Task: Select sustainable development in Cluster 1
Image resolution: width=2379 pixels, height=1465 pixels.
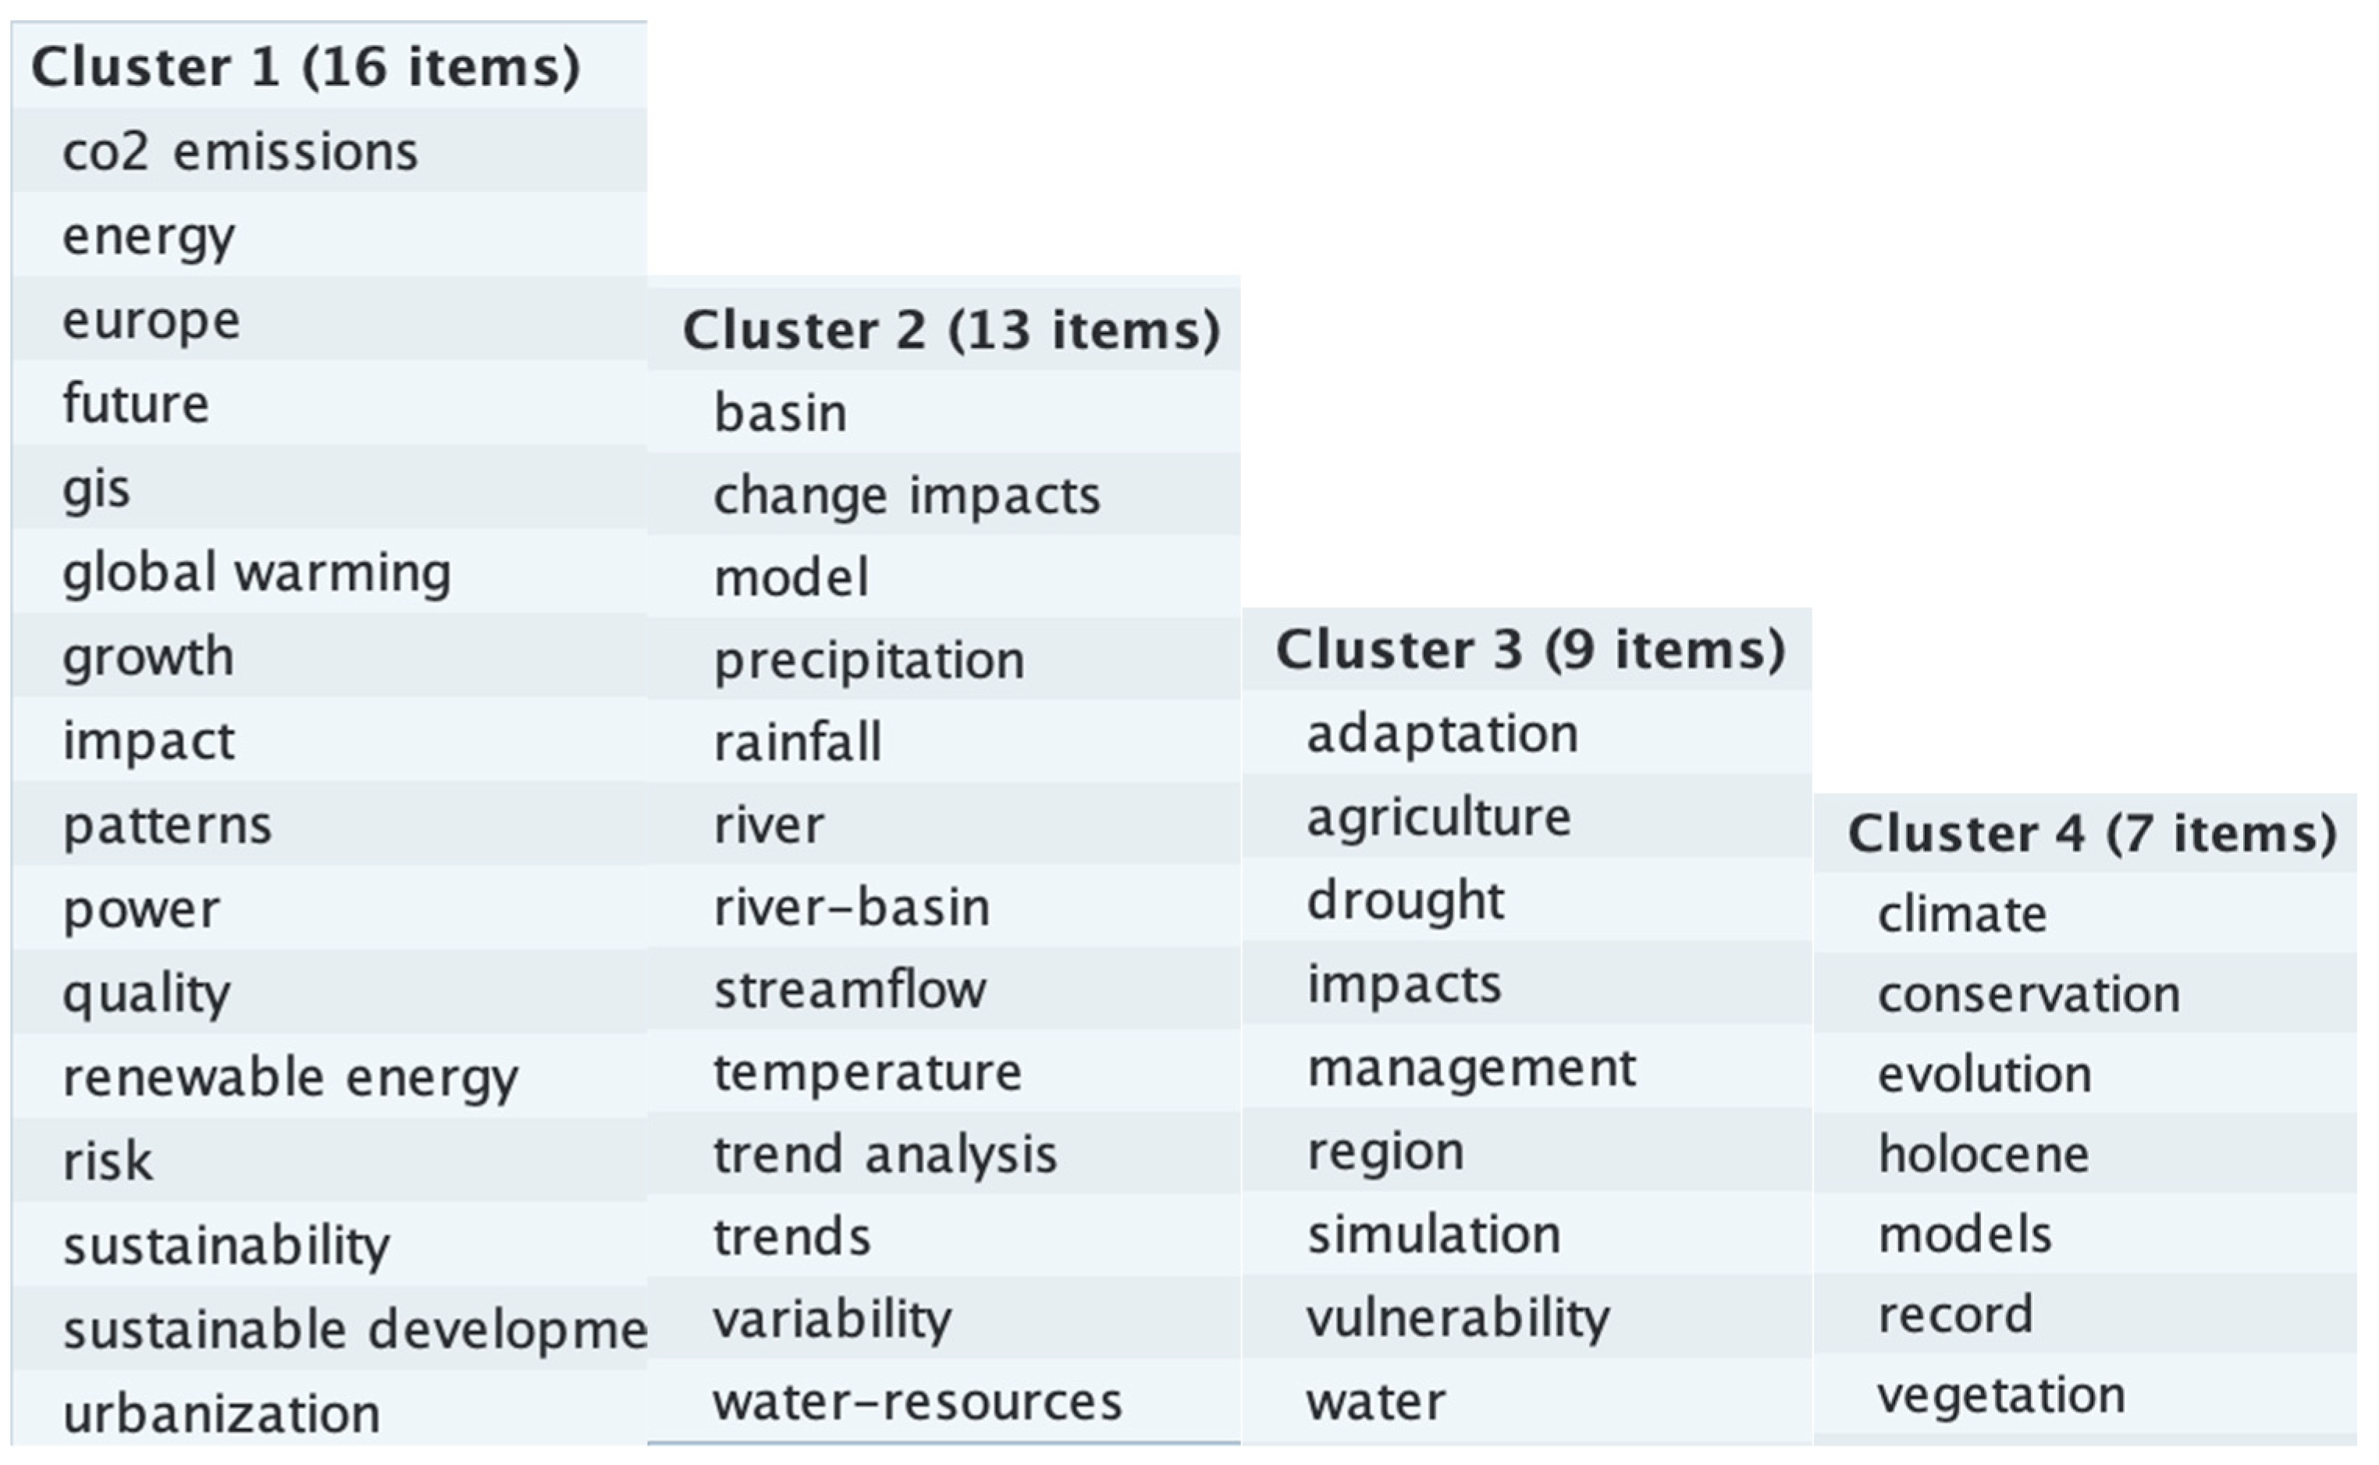Action: [x=329, y=1328]
